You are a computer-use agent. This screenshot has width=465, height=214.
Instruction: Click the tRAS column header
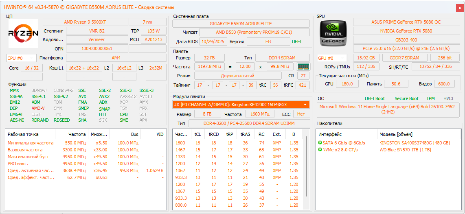click(245, 134)
